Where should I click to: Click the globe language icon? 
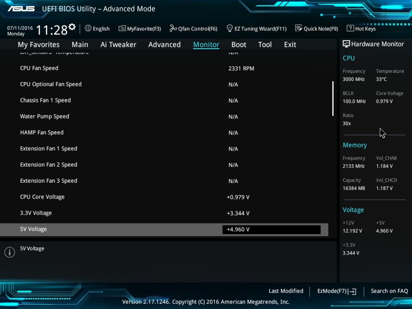tap(88, 28)
